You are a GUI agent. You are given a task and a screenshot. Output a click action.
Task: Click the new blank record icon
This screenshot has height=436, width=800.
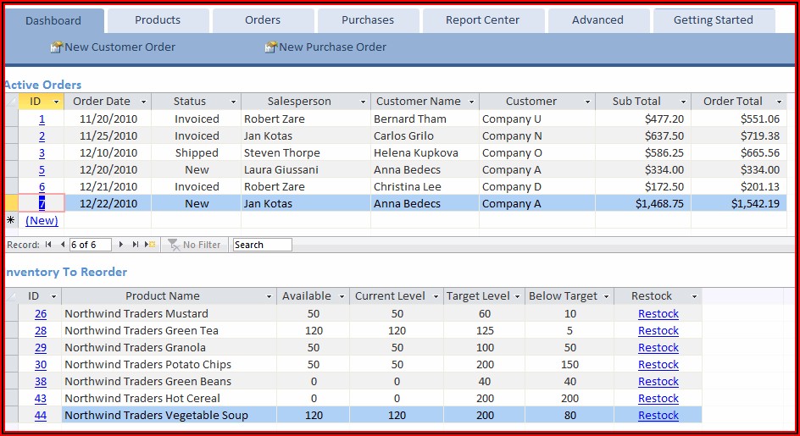[151, 245]
